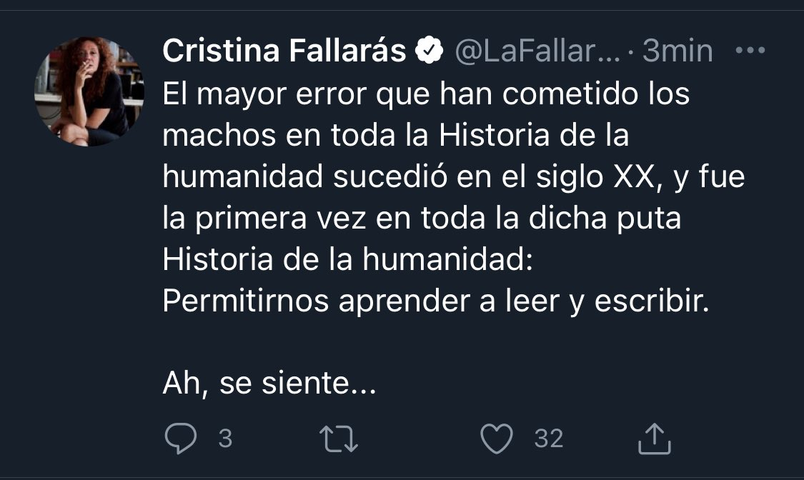Open the share tweet options
This screenshot has width=804, height=480.
654,439
